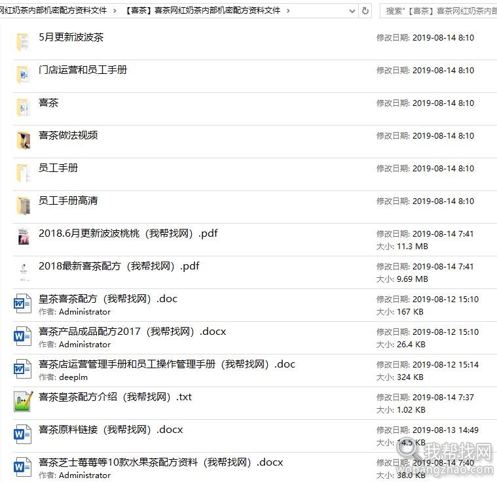Select the folder name 员工手册

(x=58, y=168)
